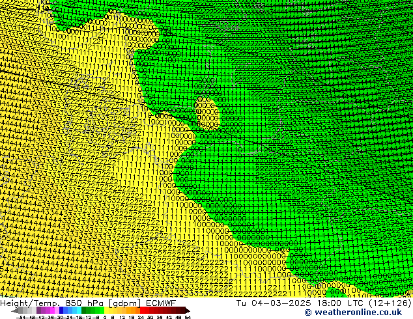Viewport: 413px width, 319px height.
Task: Pick the bright red swatch above 24
Action: coord(142,311)
